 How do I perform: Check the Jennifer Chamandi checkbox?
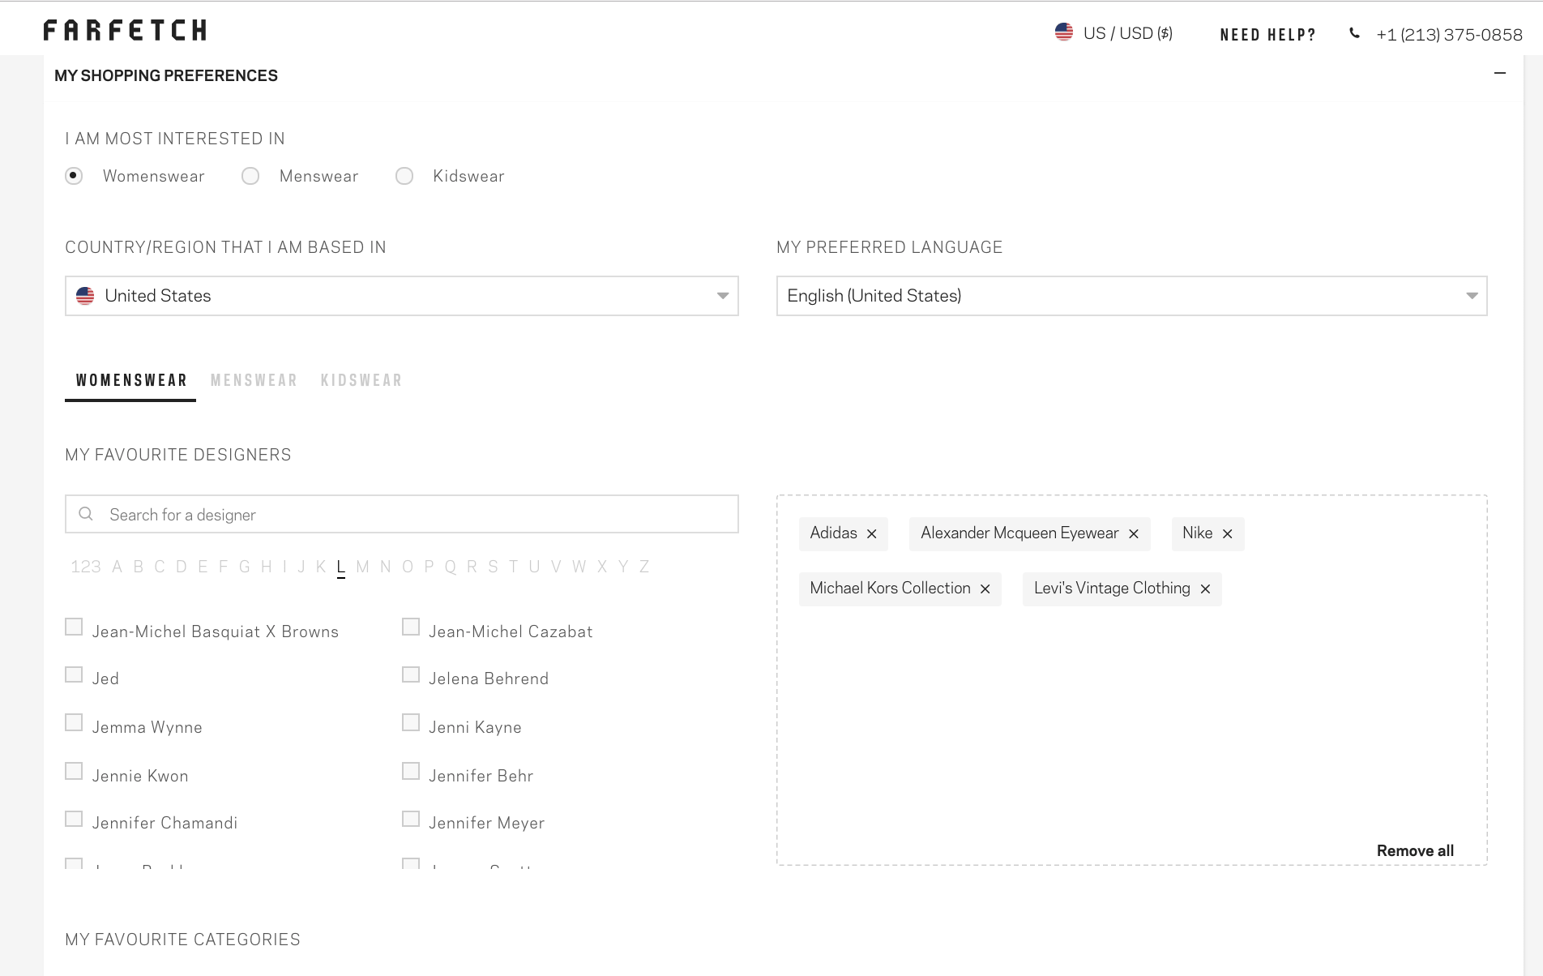(74, 819)
